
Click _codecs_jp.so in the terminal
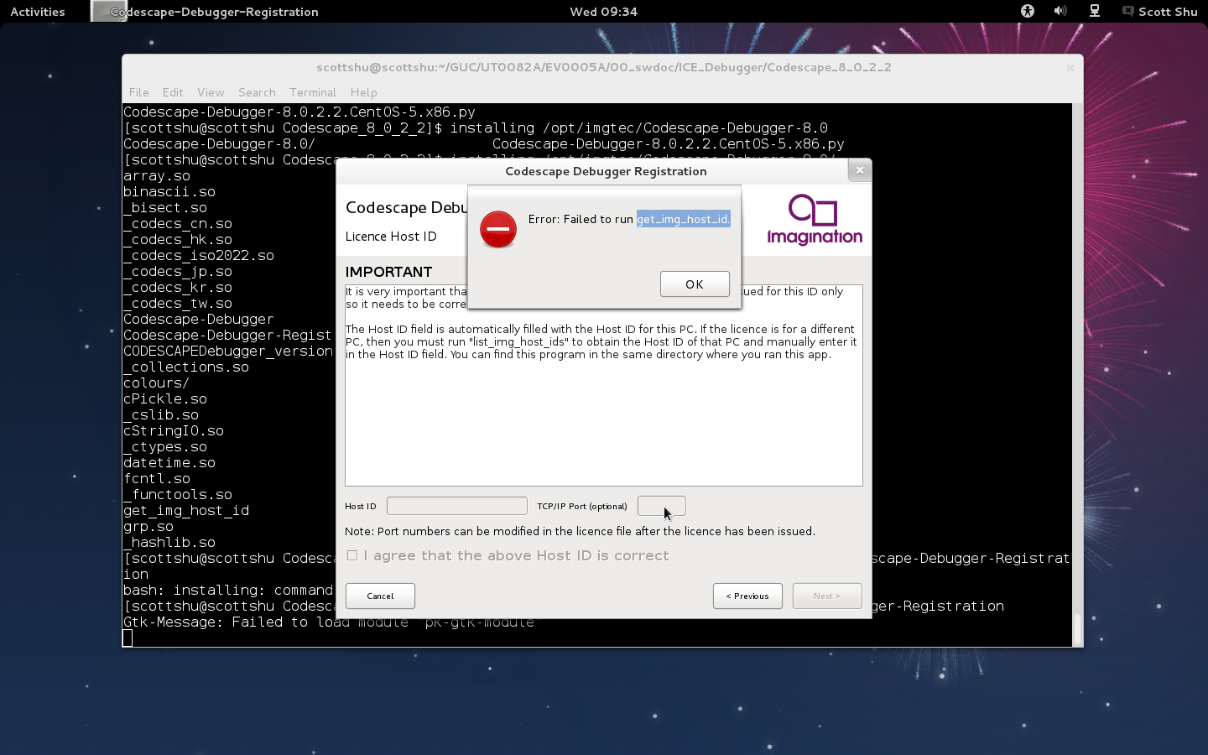[178, 272]
